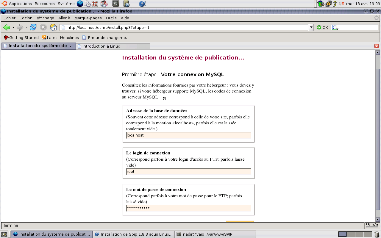This screenshot has width=381, height=238.
Task: Open the Google search engine selector
Action: click(335, 28)
